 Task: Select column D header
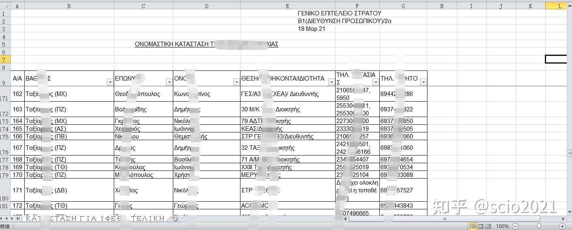point(206,6)
